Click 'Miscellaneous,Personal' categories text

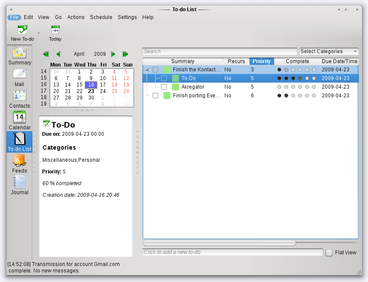coord(71,160)
